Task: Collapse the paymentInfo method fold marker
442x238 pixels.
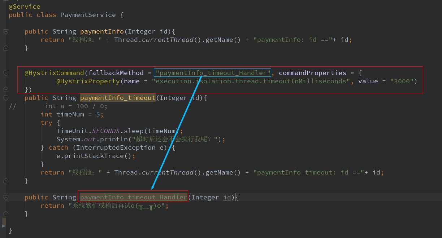Action: click(x=6, y=31)
